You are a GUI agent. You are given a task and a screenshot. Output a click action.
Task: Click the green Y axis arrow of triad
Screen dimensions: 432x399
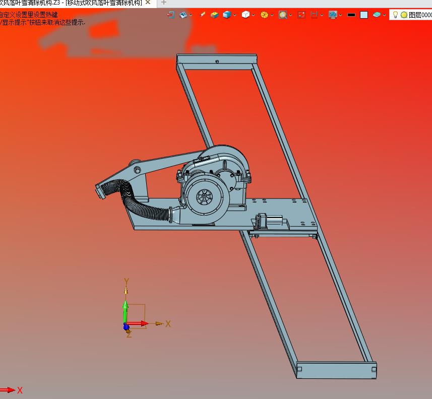pyautogui.click(x=126, y=306)
